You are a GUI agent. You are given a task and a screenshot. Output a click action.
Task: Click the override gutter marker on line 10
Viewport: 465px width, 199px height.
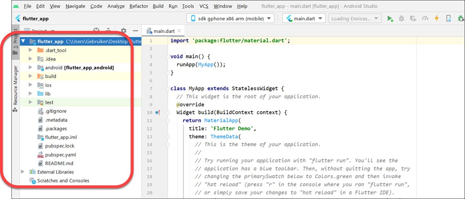tap(158, 113)
